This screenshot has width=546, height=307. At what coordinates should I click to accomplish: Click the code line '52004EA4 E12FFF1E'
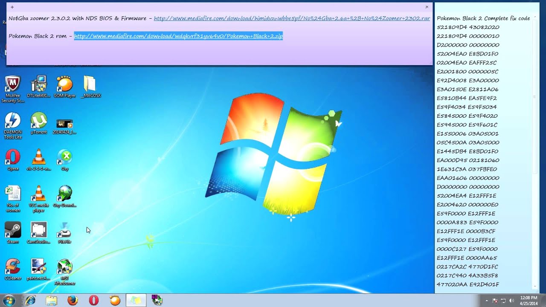pos(466,196)
